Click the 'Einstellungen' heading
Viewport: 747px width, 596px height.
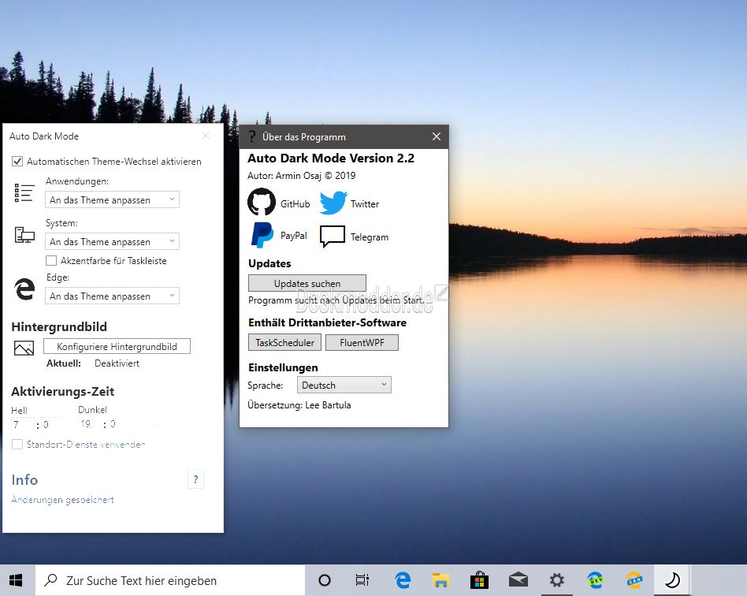pyautogui.click(x=283, y=367)
